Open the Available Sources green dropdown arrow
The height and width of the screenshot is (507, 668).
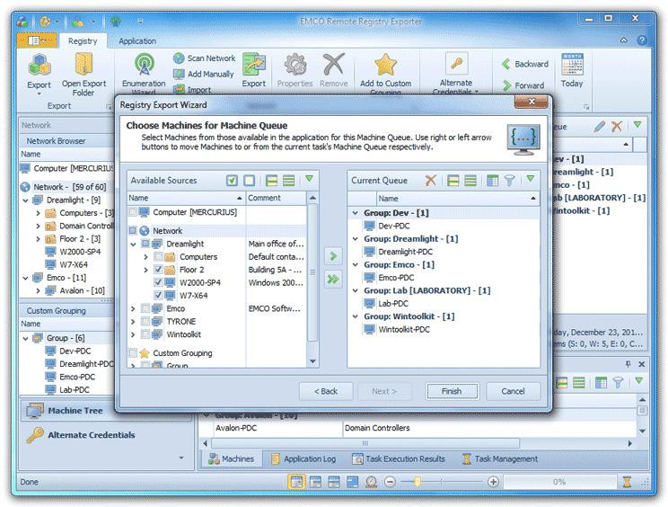pyautogui.click(x=310, y=179)
